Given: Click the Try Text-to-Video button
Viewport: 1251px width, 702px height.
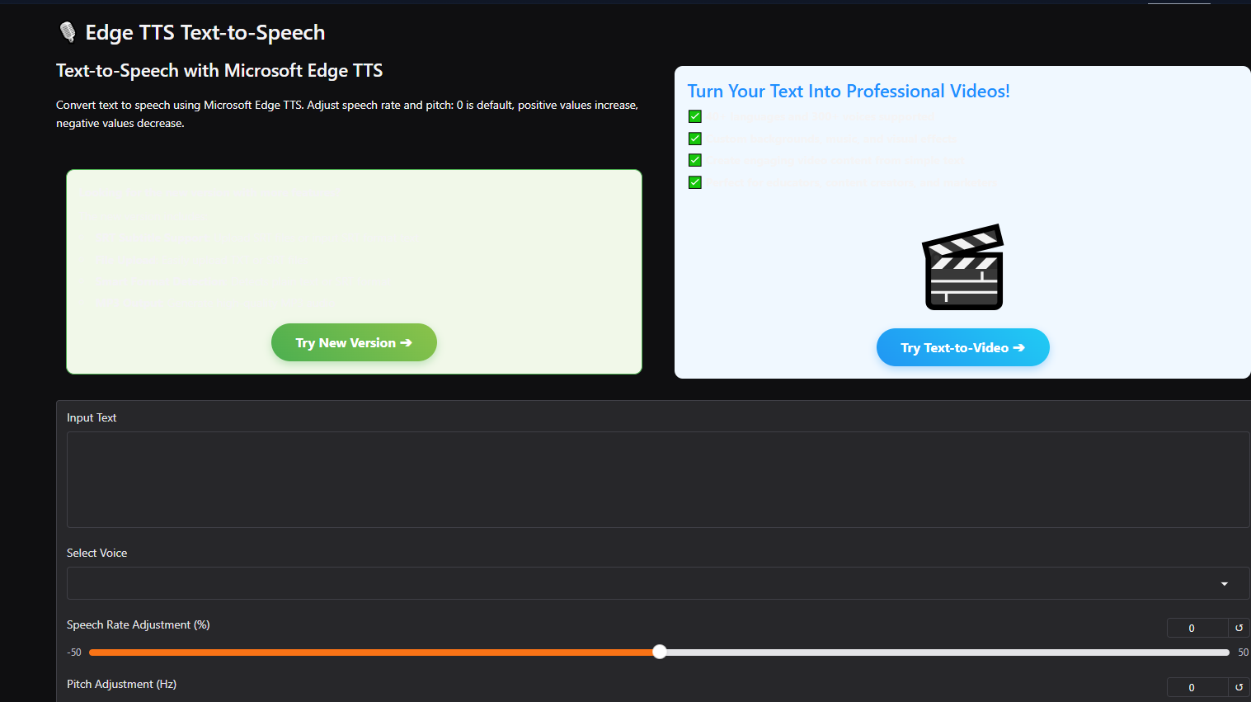Looking at the screenshot, I should coord(962,347).
